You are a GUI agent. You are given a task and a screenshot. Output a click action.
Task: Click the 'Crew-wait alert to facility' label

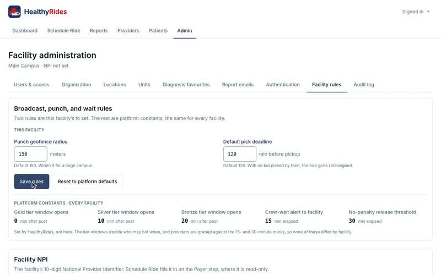pyautogui.click(x=294, y=212)
